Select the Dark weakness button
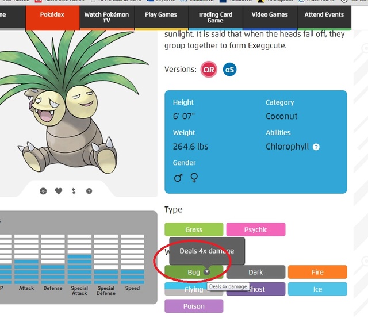Image resolution: width=368 pixels, height=318 pixels. (x=256, y=272)
